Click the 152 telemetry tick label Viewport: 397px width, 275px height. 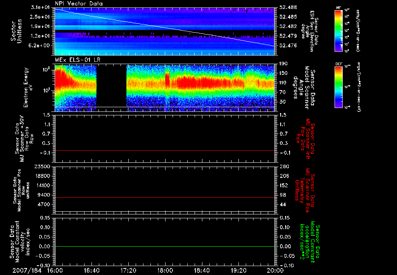click(284, 185)
